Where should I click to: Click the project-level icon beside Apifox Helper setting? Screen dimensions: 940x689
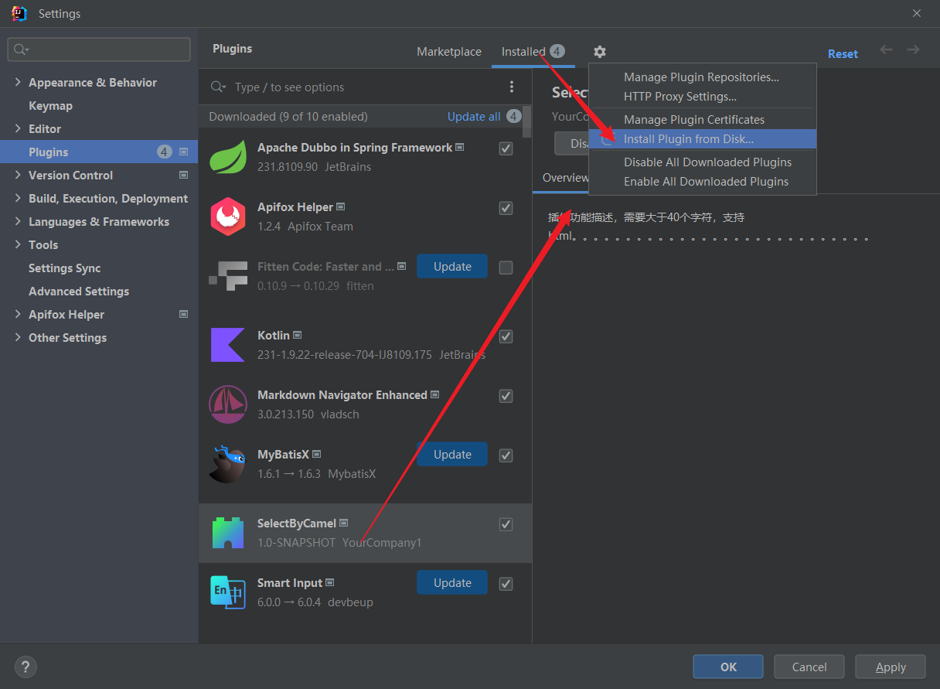coord(183,314)
